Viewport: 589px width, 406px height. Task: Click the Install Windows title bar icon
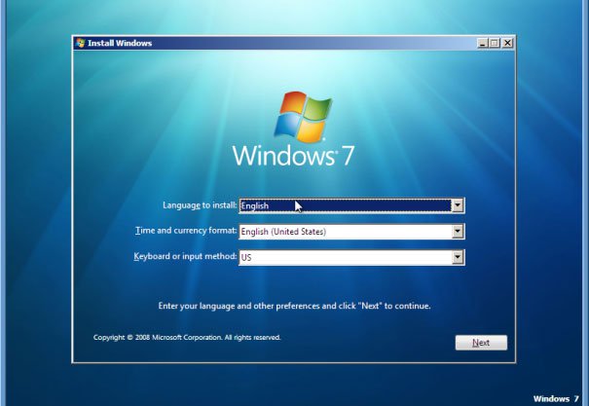click(80, 43)
